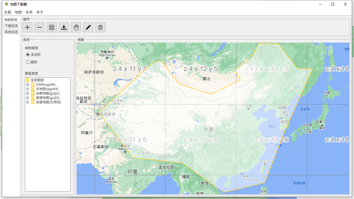Switch to the 系统日志 tab
Image resolution: width=354 pixels, height=199 pixels.
[11, 32]
